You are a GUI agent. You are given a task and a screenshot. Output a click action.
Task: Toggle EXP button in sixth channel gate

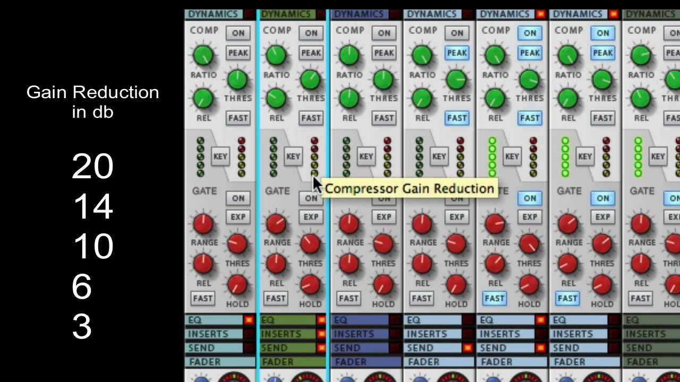click(602, 217)
